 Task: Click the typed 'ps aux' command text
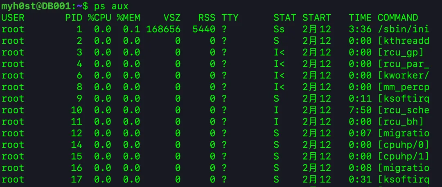click(x=111, y=6)
